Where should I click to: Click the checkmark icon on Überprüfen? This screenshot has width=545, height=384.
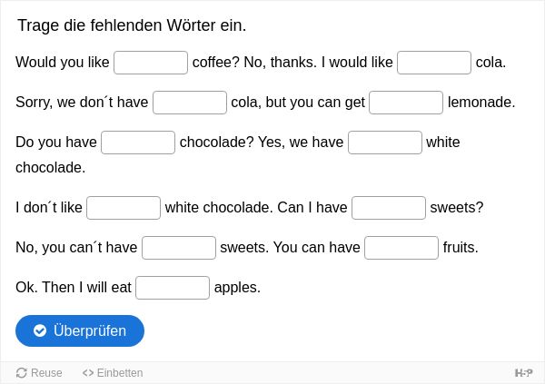[x=40, y=330]
